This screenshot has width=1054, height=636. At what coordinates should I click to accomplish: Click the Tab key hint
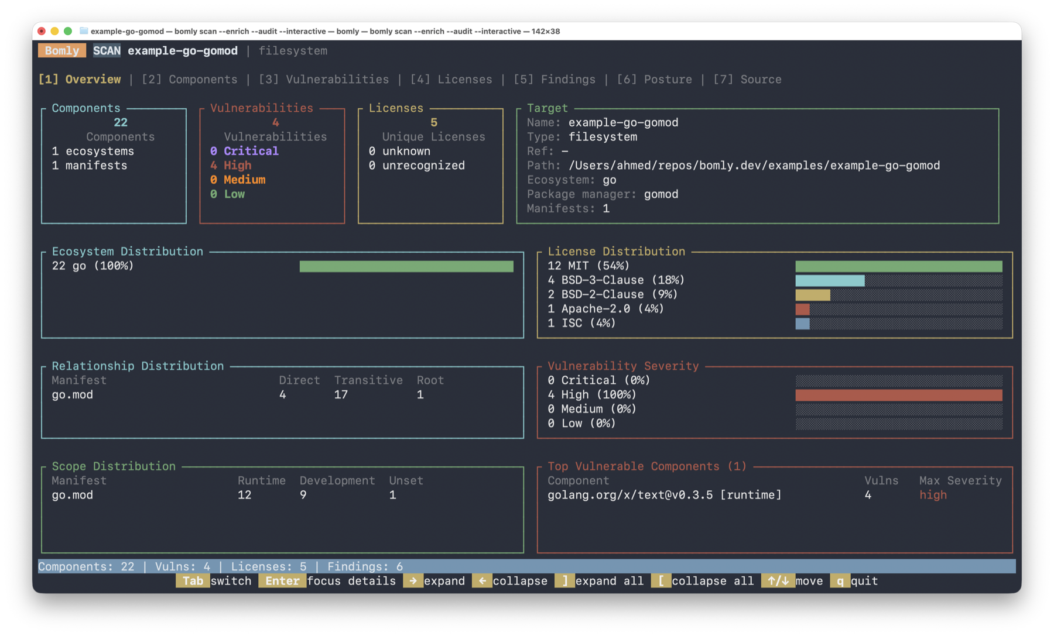pyautogui.click(x=193, y=580)
